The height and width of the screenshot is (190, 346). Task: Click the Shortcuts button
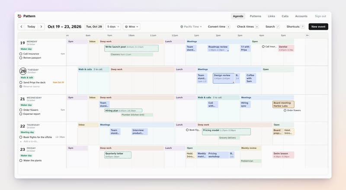[295, 26]
